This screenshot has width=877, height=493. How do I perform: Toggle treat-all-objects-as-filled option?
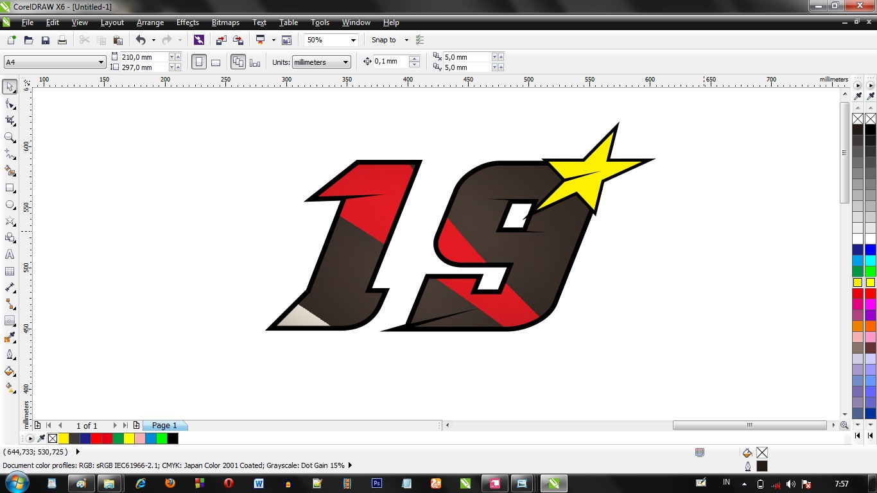(254, 61)
